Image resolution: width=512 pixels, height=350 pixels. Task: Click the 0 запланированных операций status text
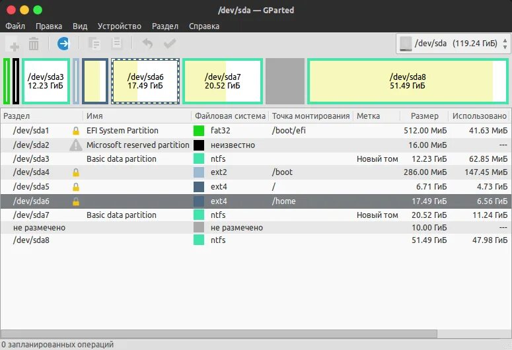(57, 345)
